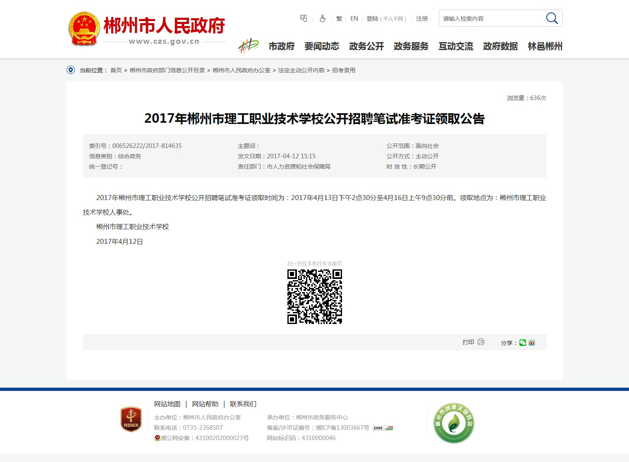The image size is (629, 462).
Task: Click the 登陆 login link
Action: [x=372, y=19]
